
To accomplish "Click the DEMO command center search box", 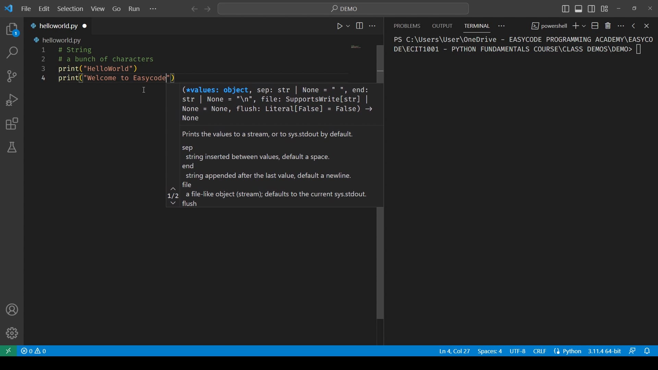I will tap(343, 9).
